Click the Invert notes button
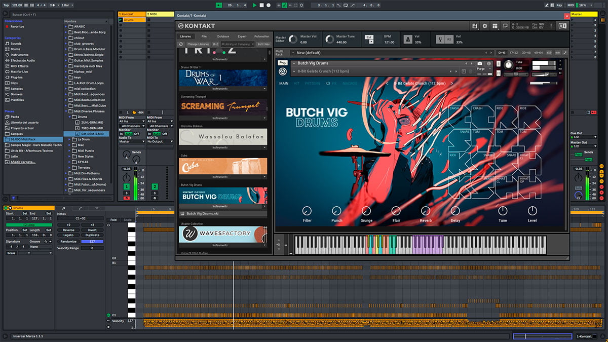The width and height of the screenshot is (608, 342). [92, 230]
